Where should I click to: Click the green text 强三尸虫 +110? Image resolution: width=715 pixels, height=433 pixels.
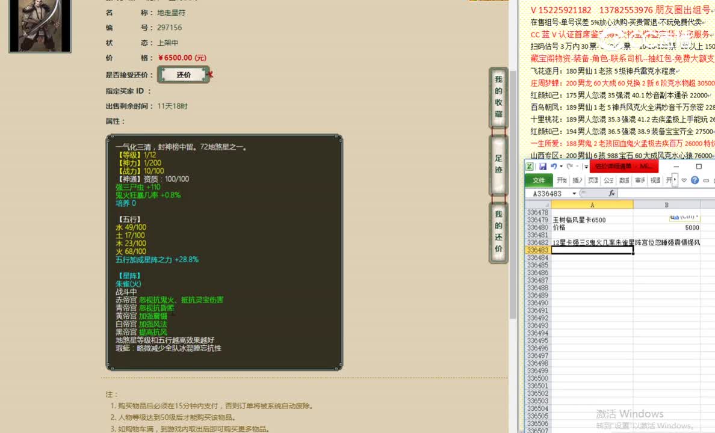(x=138, y=187)
